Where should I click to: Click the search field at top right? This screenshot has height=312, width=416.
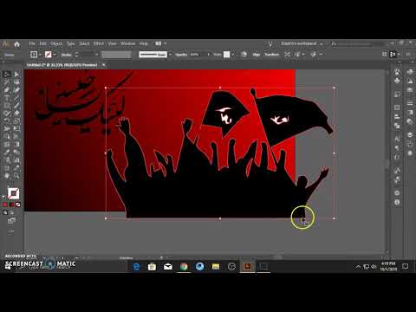(358, 43)
